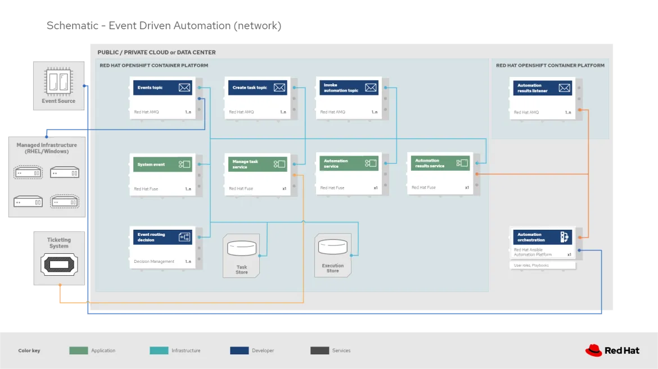Click the integration icon on System event

pyautogui.click(x=184, y=165)
